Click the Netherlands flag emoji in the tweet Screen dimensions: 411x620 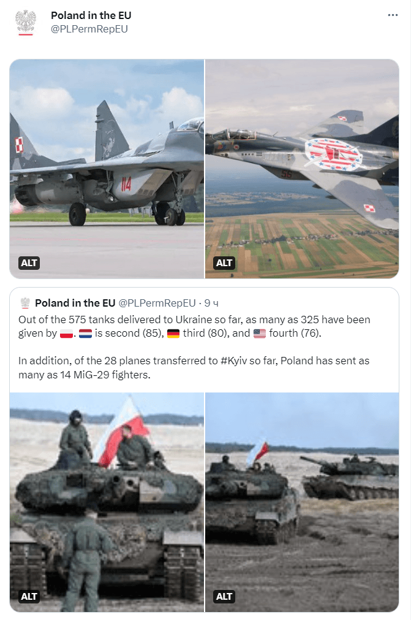coord(85,334)
